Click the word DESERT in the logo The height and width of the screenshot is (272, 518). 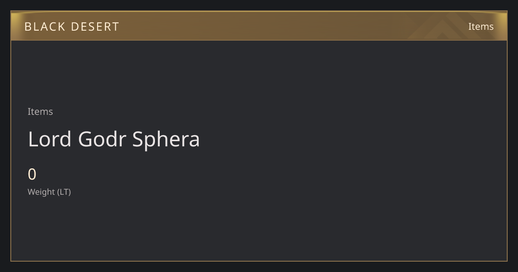point(95,26)
